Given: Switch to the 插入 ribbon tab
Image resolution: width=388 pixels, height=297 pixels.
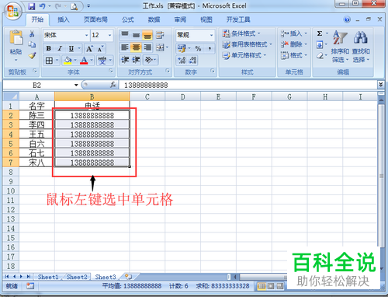Looking at the screenshot, I should pos(64,19).
